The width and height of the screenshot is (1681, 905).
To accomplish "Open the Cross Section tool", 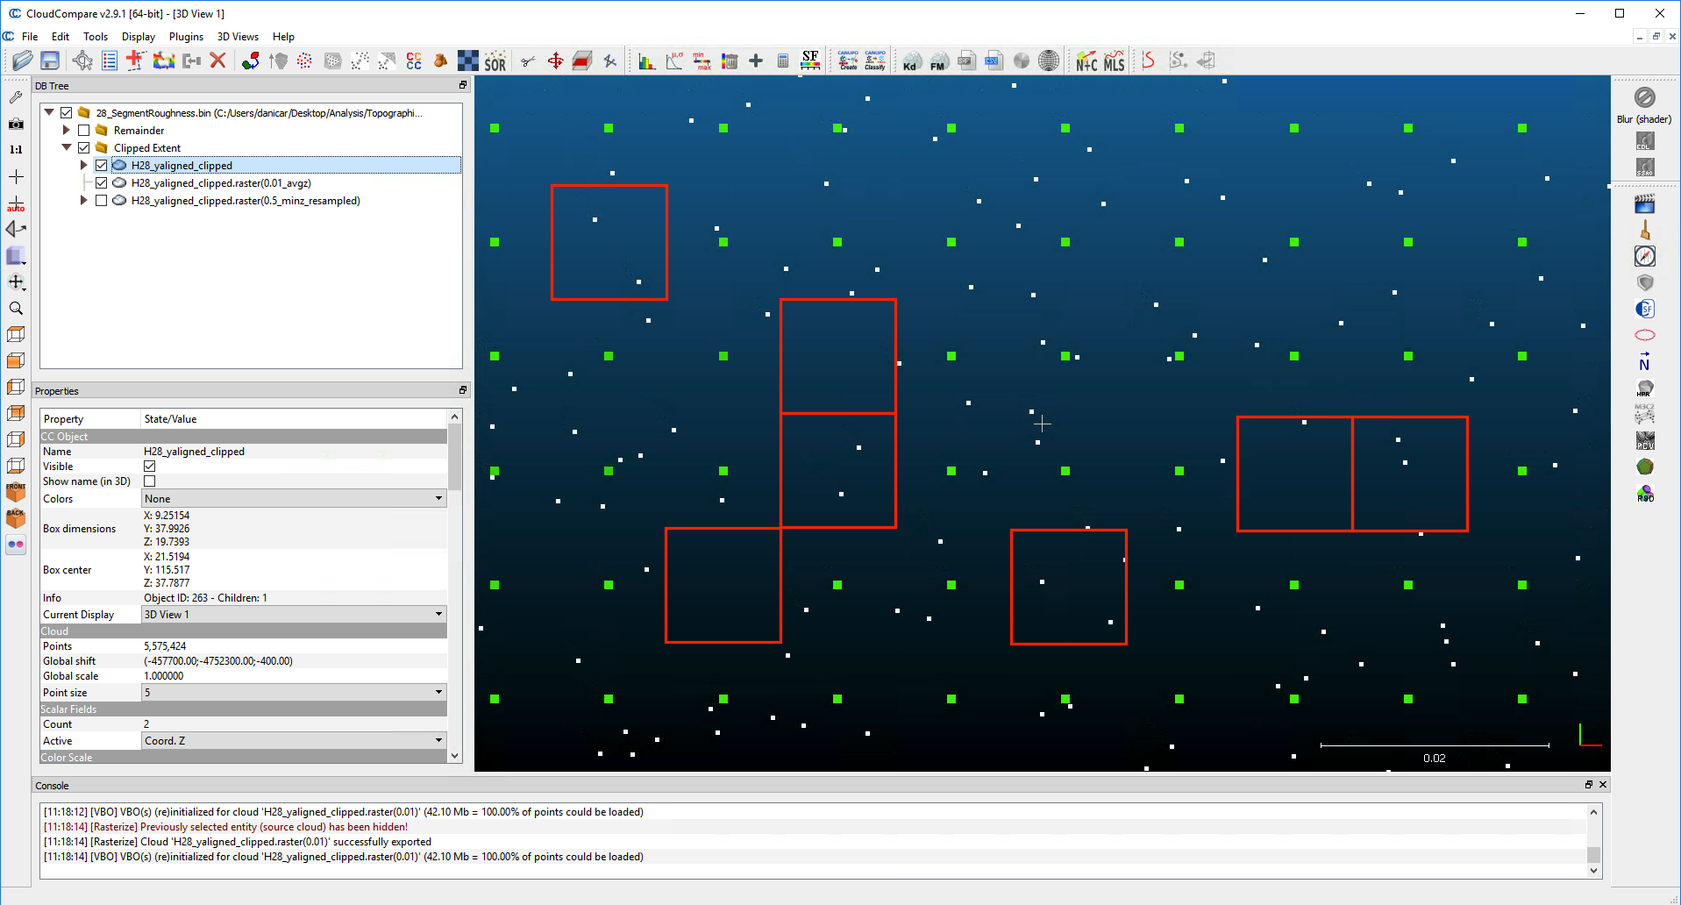I will point(582,61).
